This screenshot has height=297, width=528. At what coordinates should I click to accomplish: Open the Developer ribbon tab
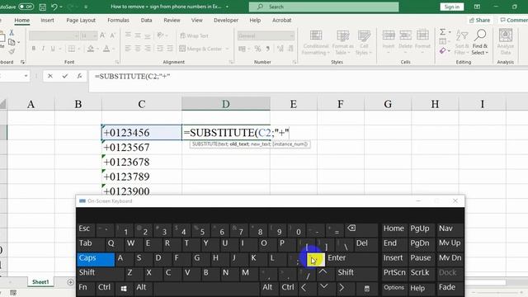tap(226, 20)
